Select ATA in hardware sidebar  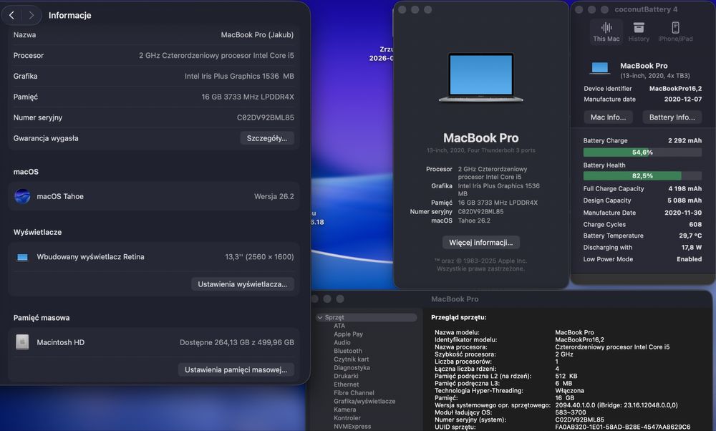pyautogui.click(x=339, y=326)
